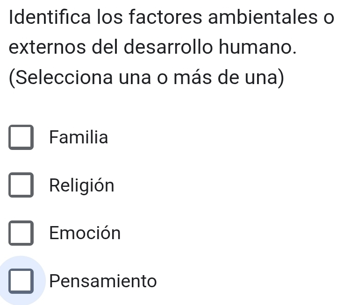
Task: Click the Emoción option label
Action: [x=85, y=234]
